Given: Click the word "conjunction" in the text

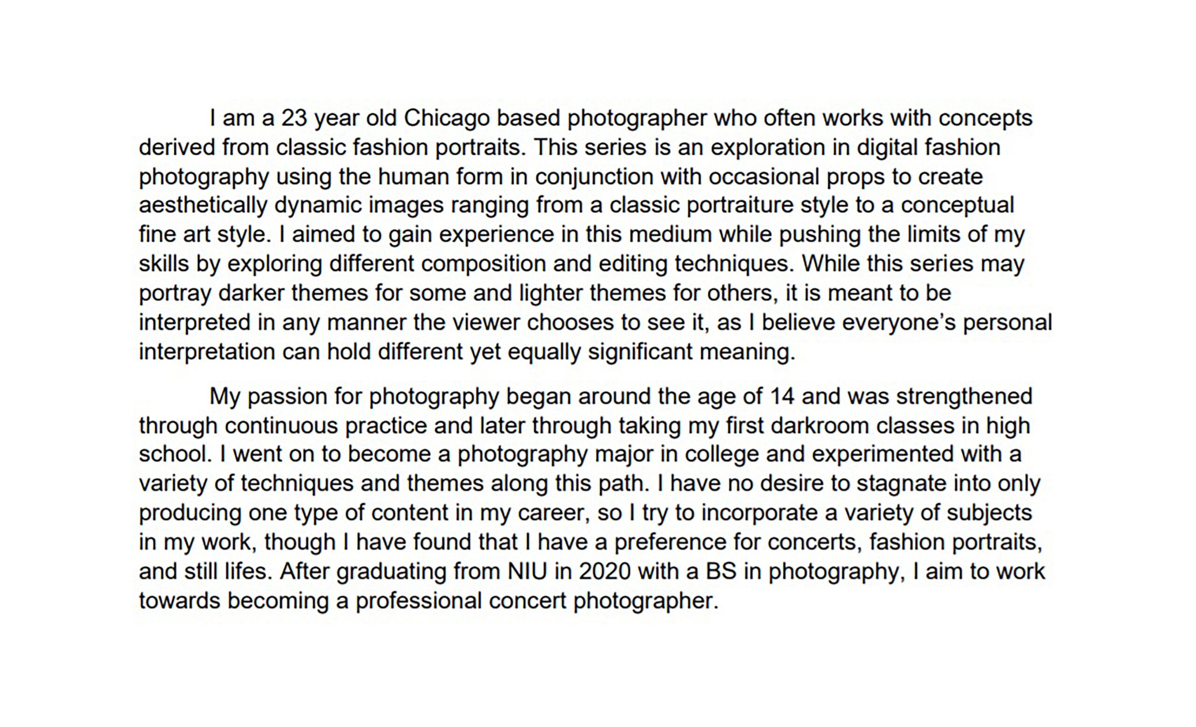Looking at the screenshot, I should coord(594,177).
